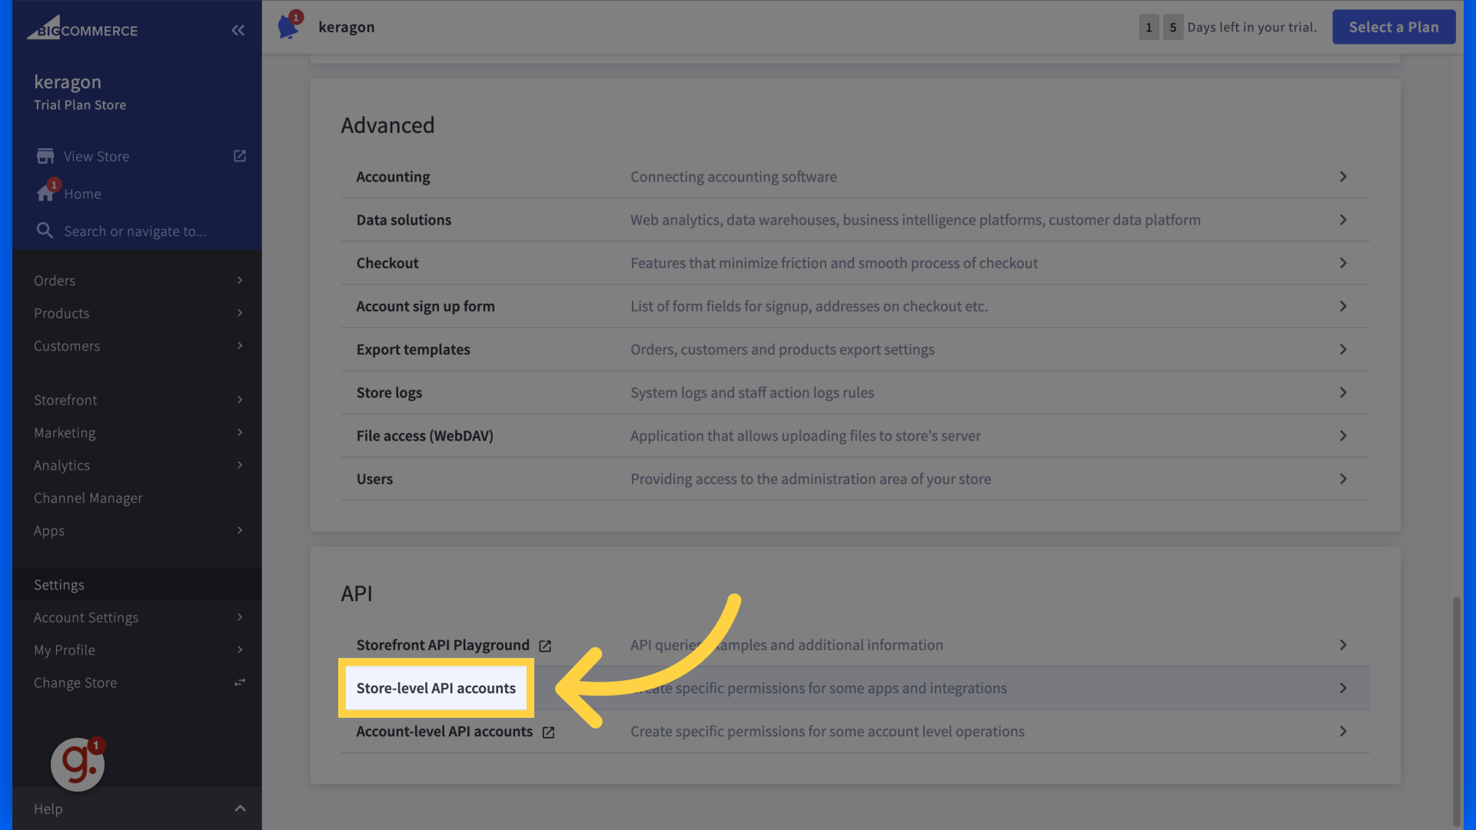Image resolution: width=1476 pixels, height=830 pixels.
Task: Open Store-level API accounts
Action: [x=435, y=688]
